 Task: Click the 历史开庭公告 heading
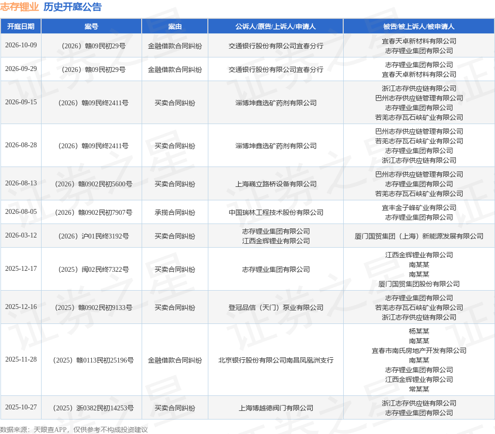[x=73, y=7]
